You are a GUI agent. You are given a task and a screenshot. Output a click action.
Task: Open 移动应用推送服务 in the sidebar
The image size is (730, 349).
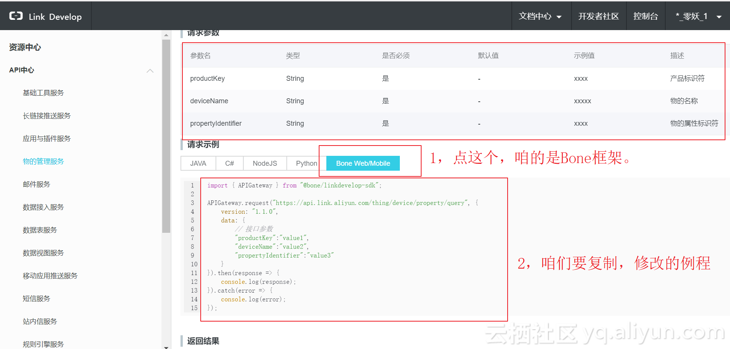click(x=50, y=276)
